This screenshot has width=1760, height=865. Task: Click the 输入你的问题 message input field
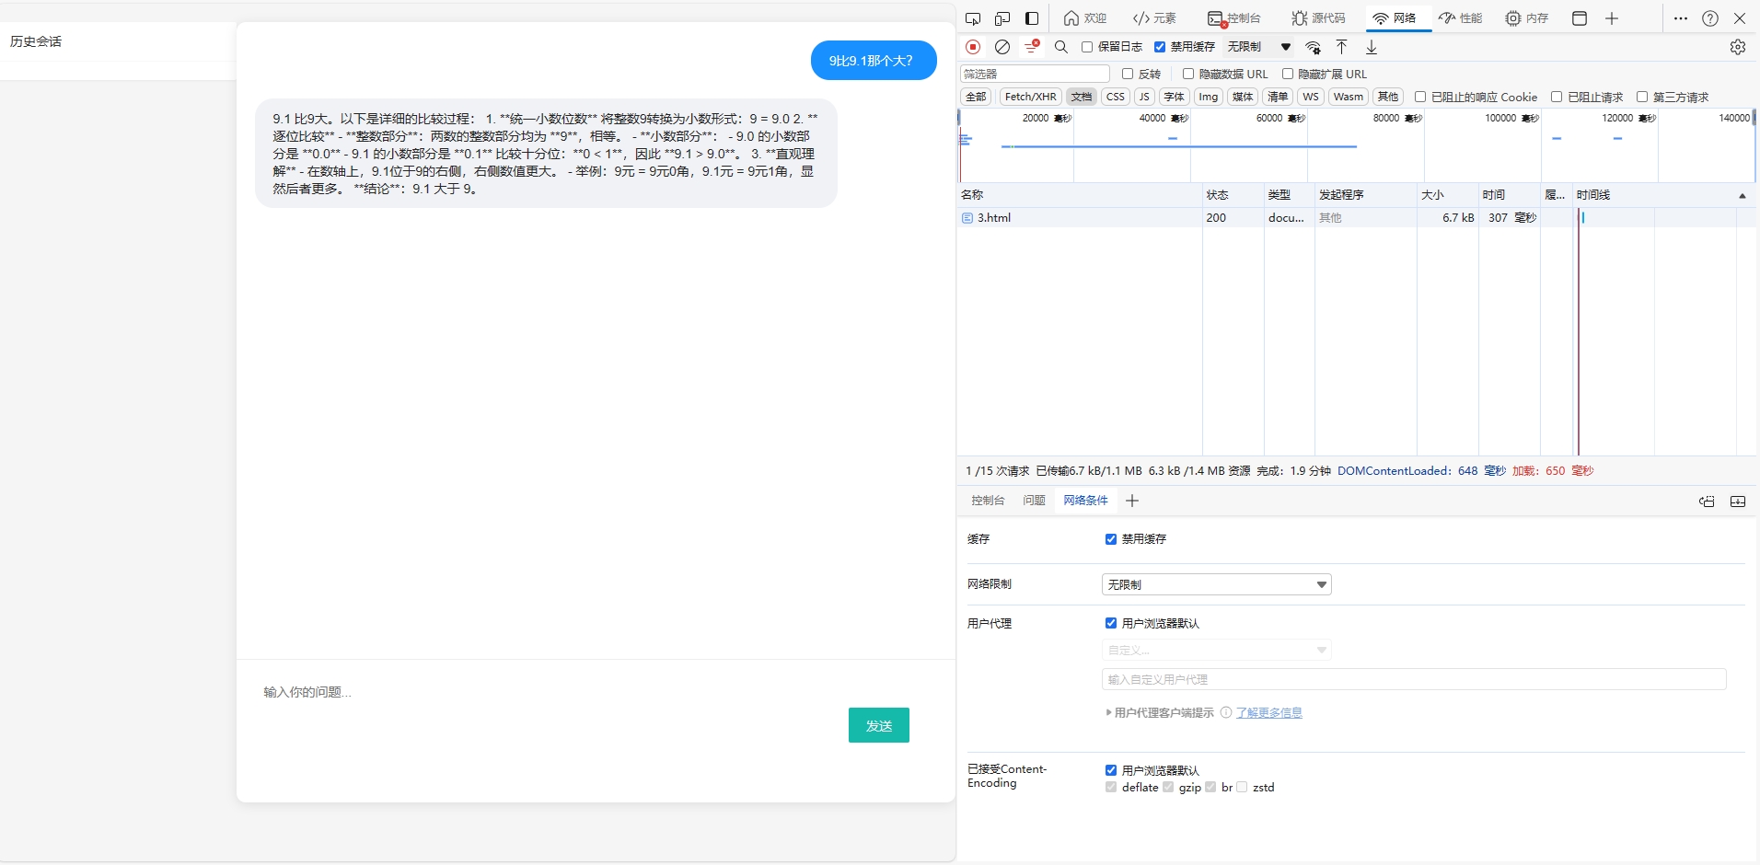[552, 692]
